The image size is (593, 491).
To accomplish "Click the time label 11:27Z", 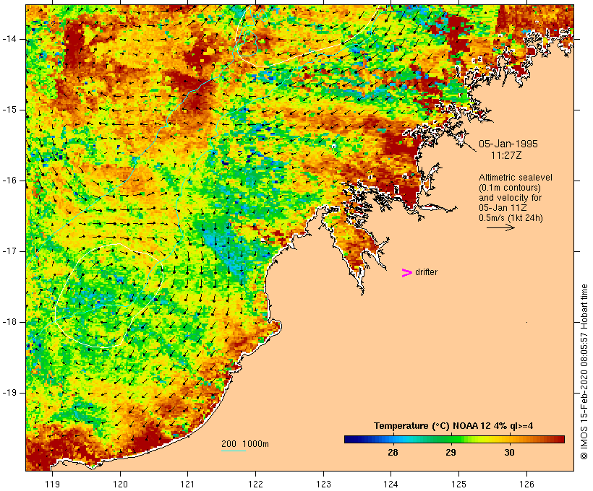I will 506,155.
